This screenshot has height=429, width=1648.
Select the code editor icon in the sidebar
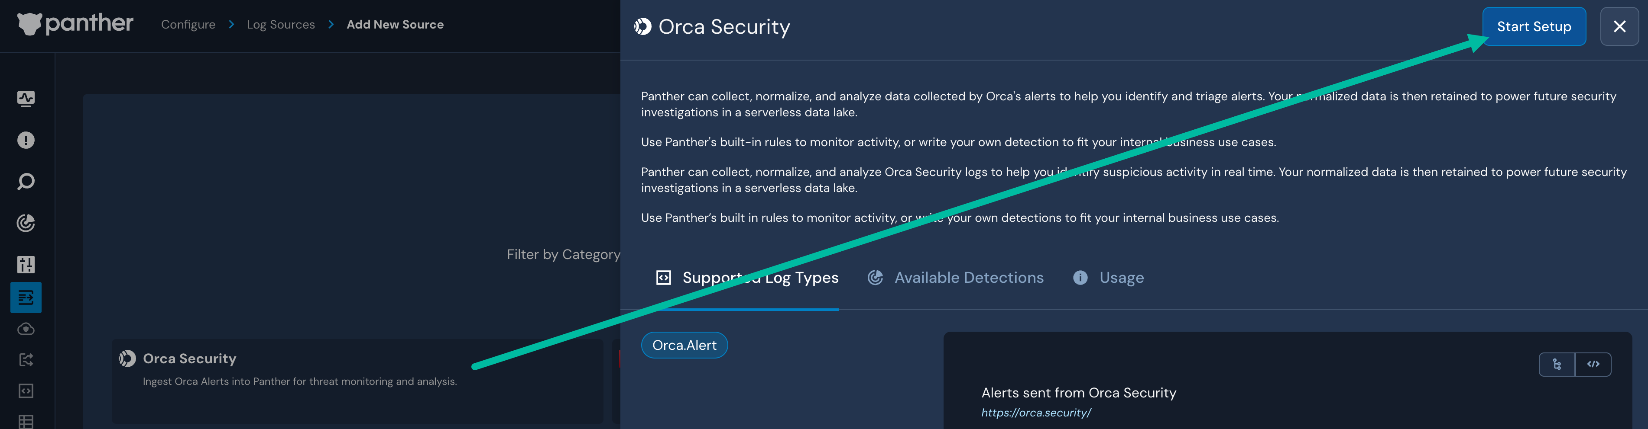26,391
